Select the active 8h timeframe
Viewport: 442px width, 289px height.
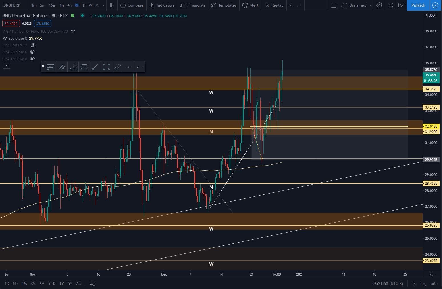point(77,5)
